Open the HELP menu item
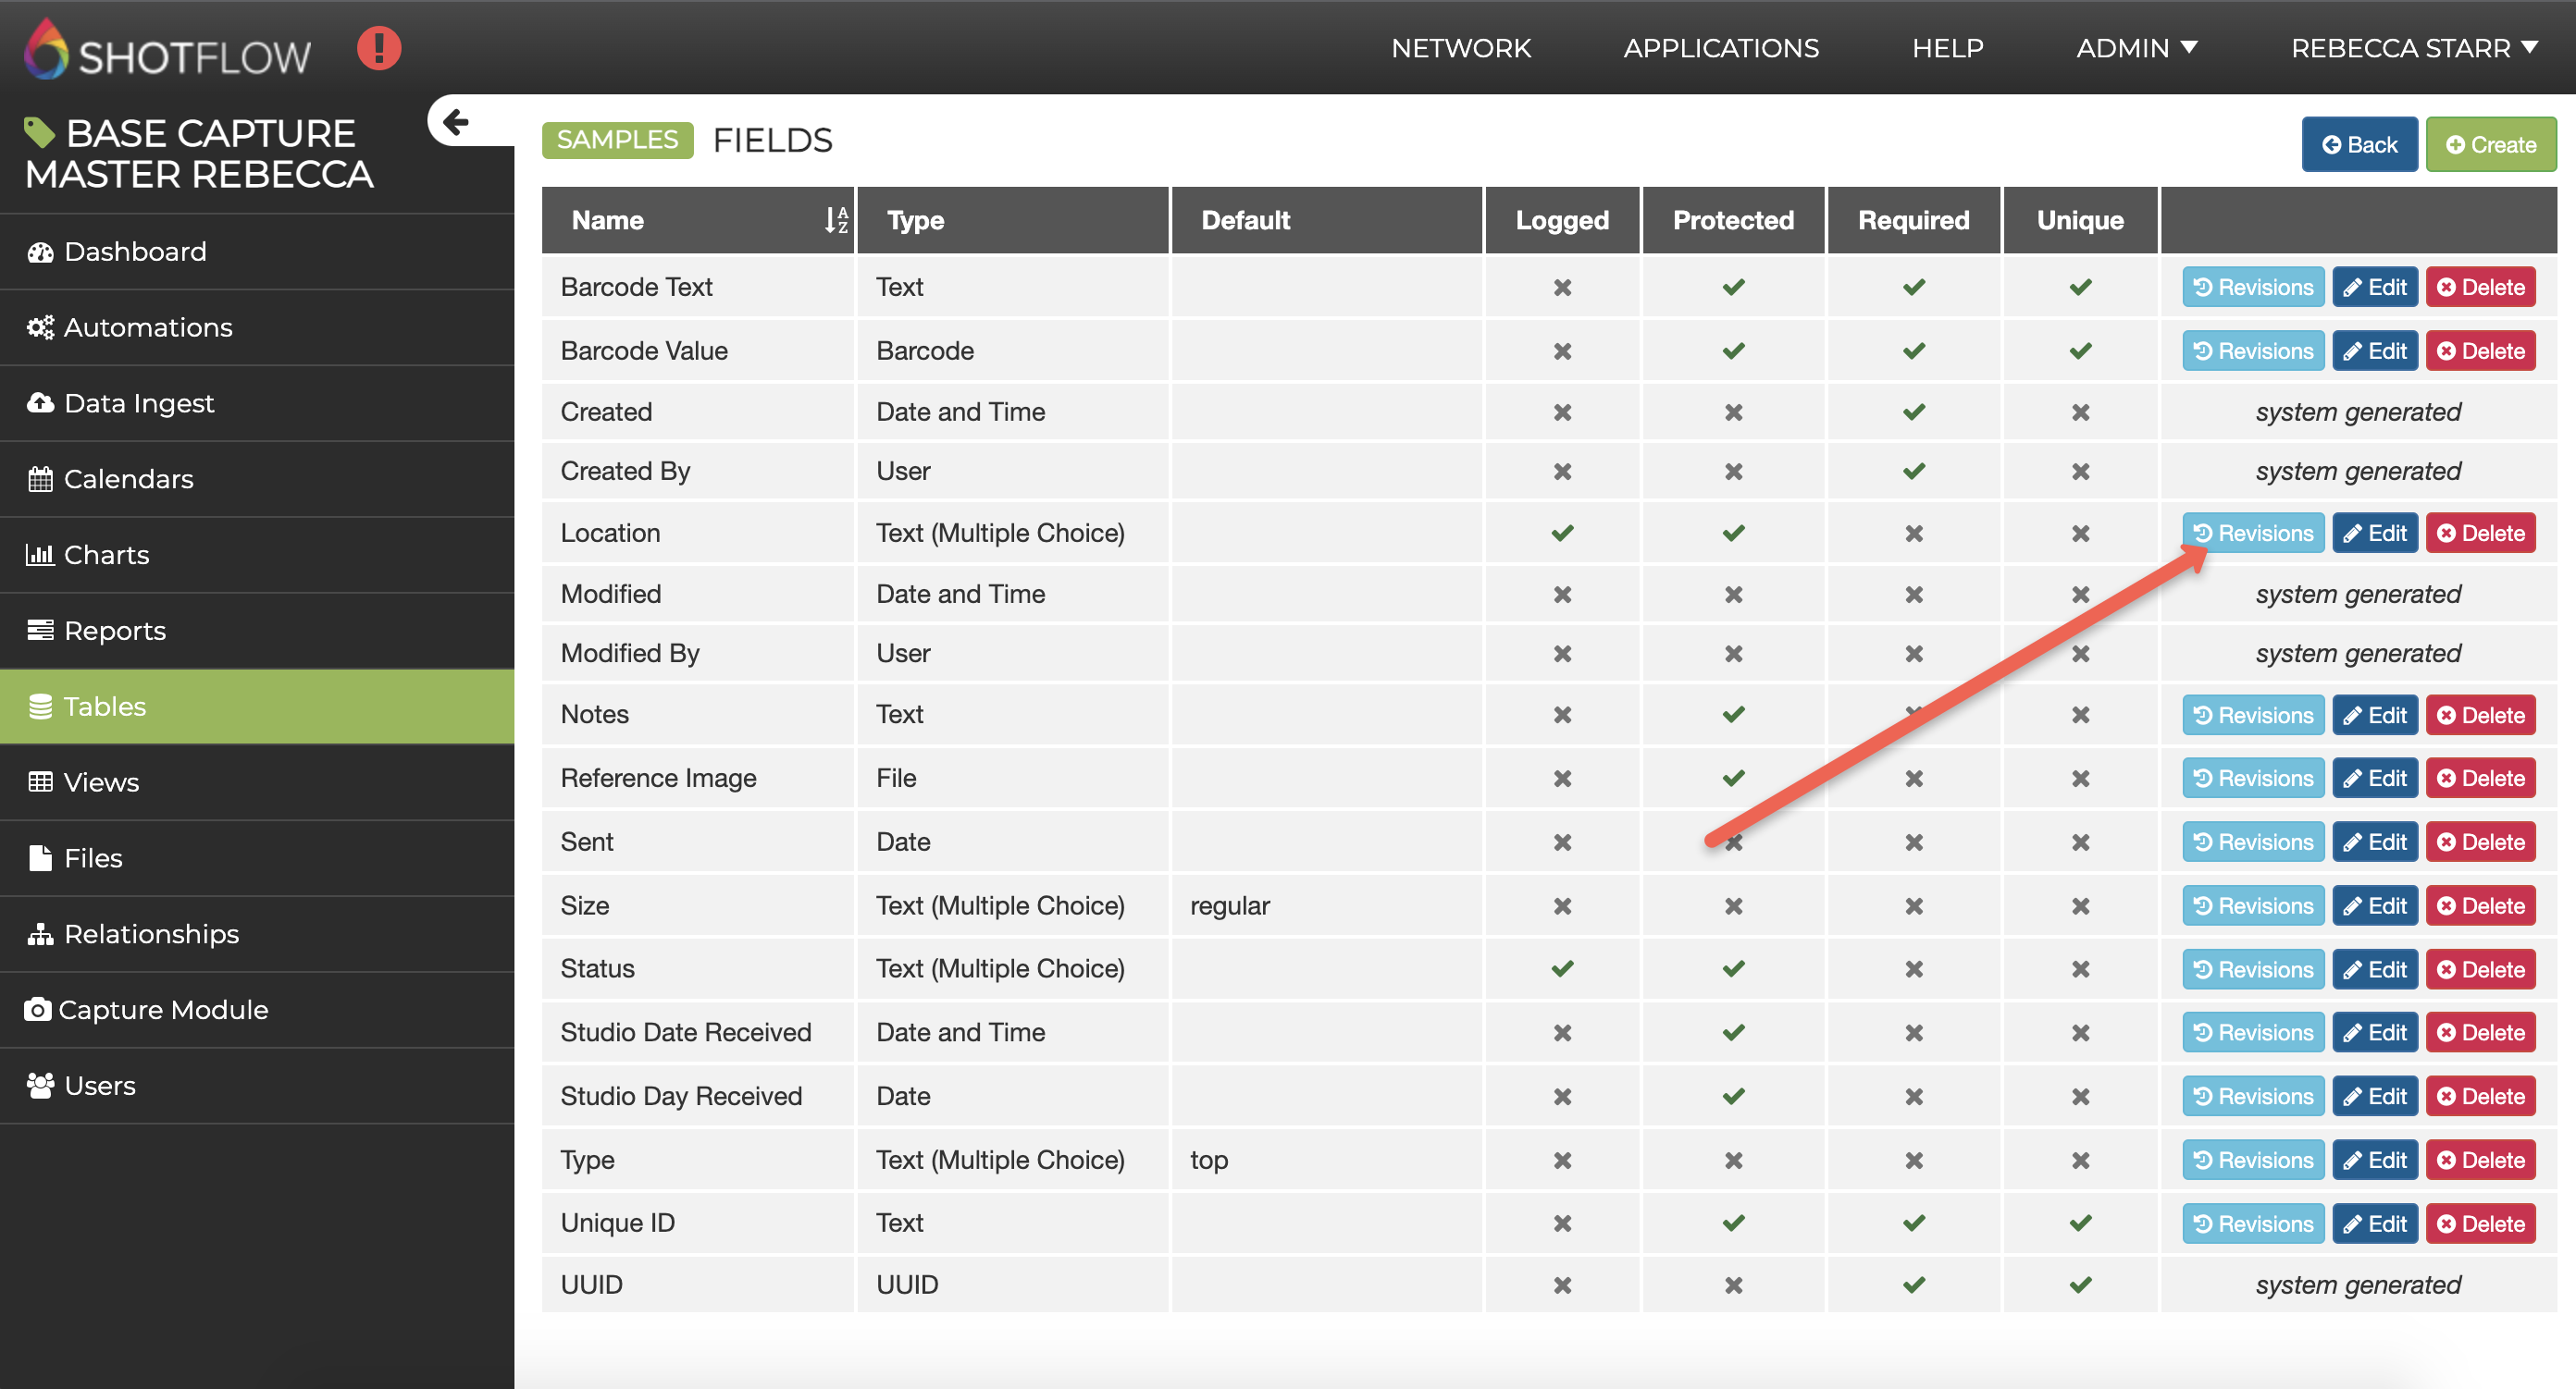 click(1947, 48)
